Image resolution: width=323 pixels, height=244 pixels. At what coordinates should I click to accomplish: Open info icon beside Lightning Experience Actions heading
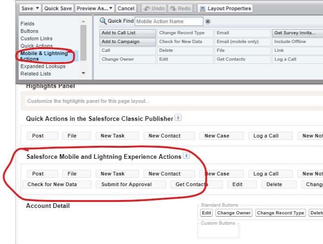[186, 156]
